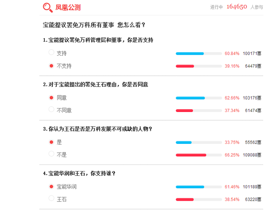Pick the 王石 radio option
Image resolution: width=272 pixels, height=217 pixels.
coord(51,198)
